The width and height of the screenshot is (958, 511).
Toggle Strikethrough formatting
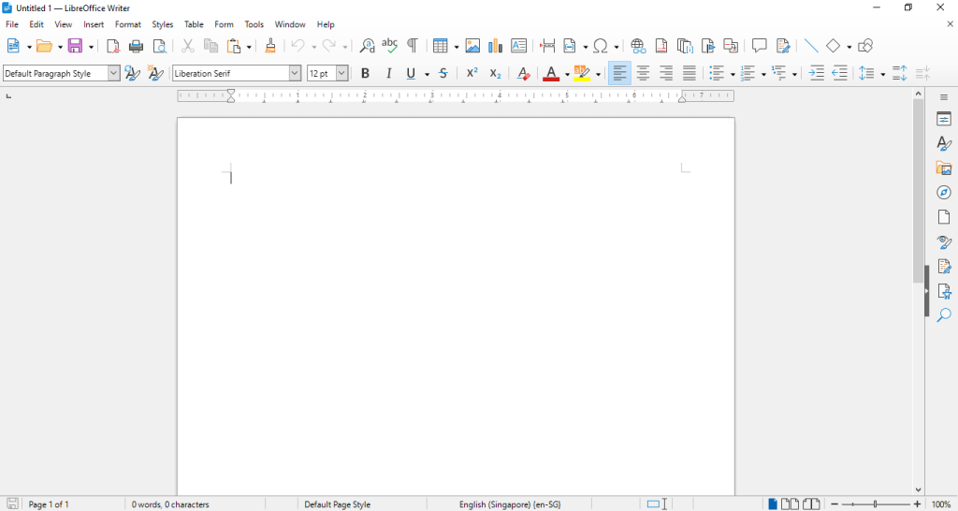pyautogui.click(x=443, y=73)
